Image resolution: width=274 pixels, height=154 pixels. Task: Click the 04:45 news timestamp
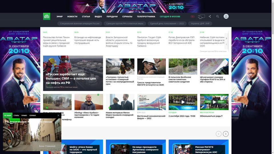pos(45,32)
